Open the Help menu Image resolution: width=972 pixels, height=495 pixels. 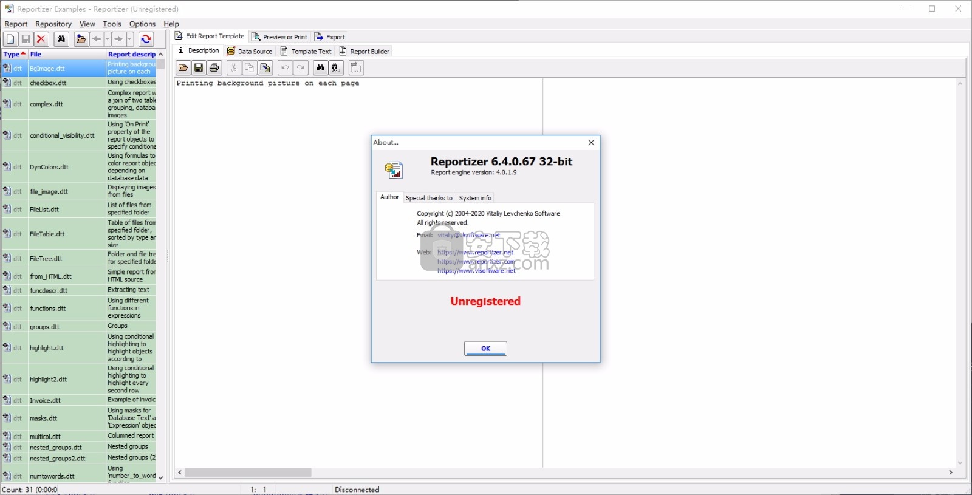pos(171,24)
